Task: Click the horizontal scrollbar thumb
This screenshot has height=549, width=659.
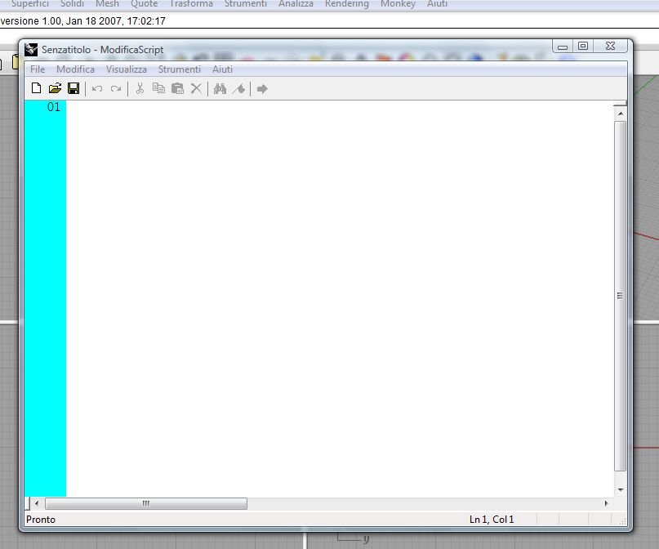Action: pyautogui.click(x=146, y=503)
